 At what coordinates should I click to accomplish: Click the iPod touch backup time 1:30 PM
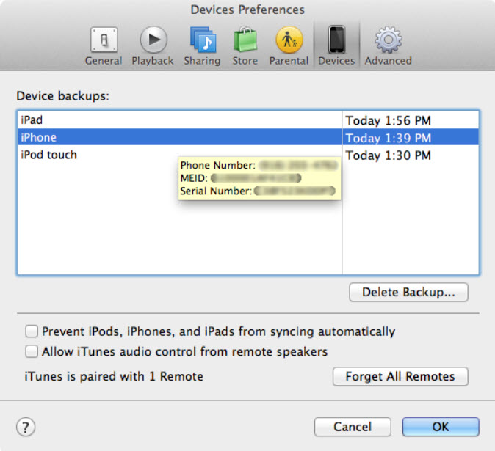388,155
